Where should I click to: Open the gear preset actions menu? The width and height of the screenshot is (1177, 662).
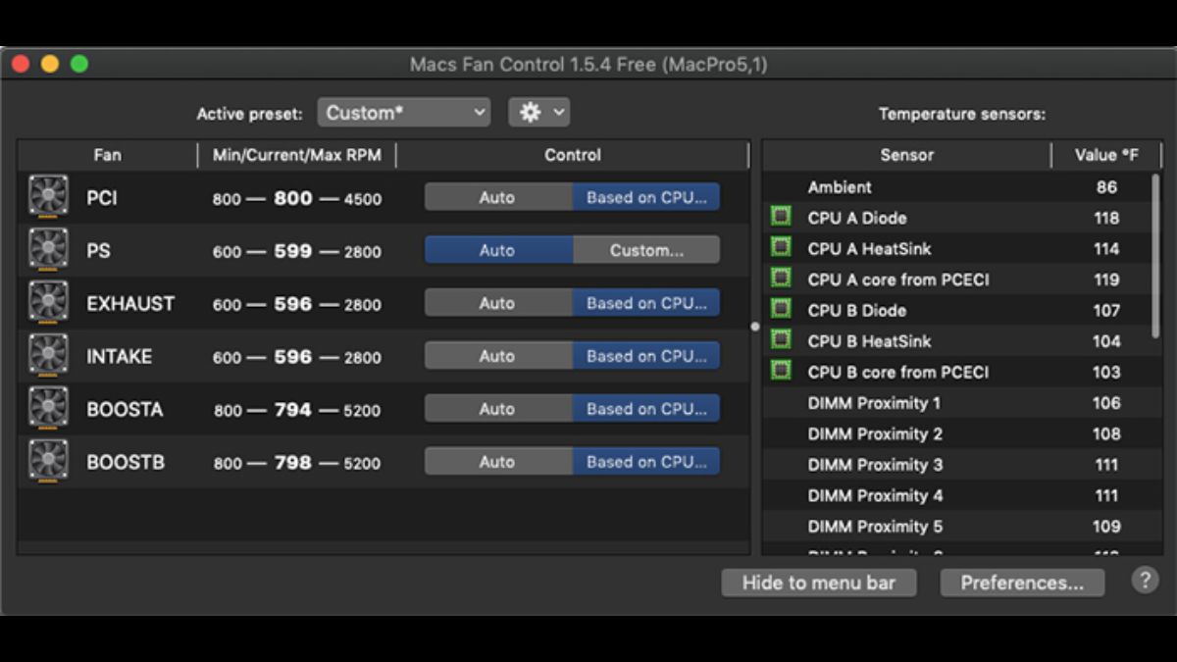click(538, 112)
